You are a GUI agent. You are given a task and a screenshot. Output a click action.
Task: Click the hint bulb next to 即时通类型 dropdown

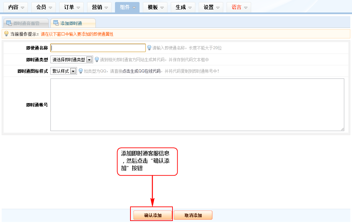[97, 60]
